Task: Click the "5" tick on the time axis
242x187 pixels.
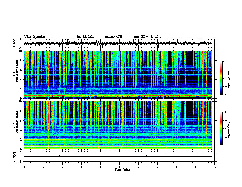Action: coord(119,167)
